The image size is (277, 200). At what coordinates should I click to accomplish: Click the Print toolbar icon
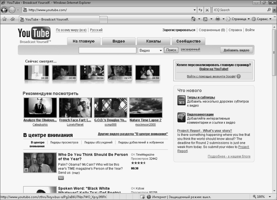[217, 19]
